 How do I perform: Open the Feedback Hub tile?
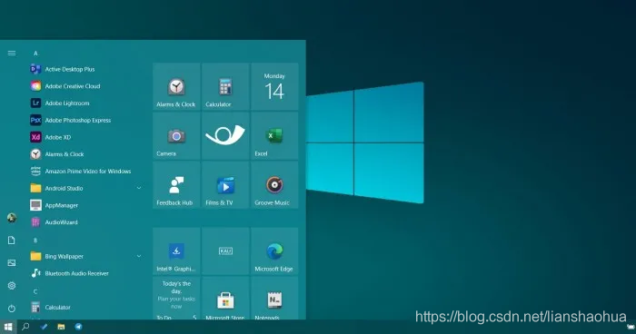point(176,185)
